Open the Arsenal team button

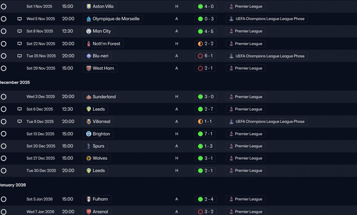tap(97, 212)
